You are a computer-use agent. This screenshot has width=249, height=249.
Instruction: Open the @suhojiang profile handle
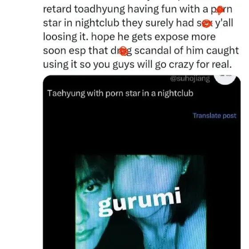pos(190,79)
